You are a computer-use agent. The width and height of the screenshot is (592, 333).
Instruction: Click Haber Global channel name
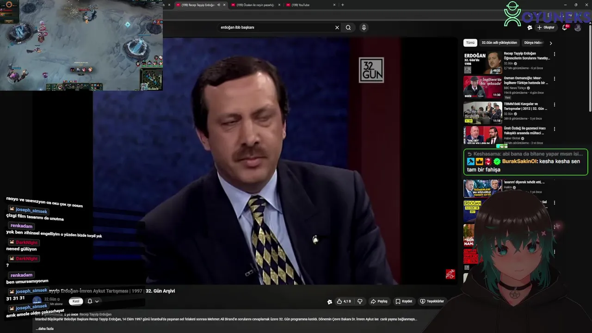(512, 138)
